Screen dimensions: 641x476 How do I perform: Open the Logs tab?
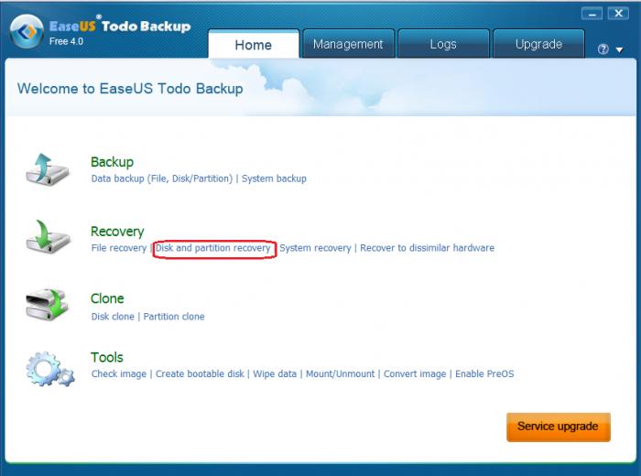click(x=443, y=44)
